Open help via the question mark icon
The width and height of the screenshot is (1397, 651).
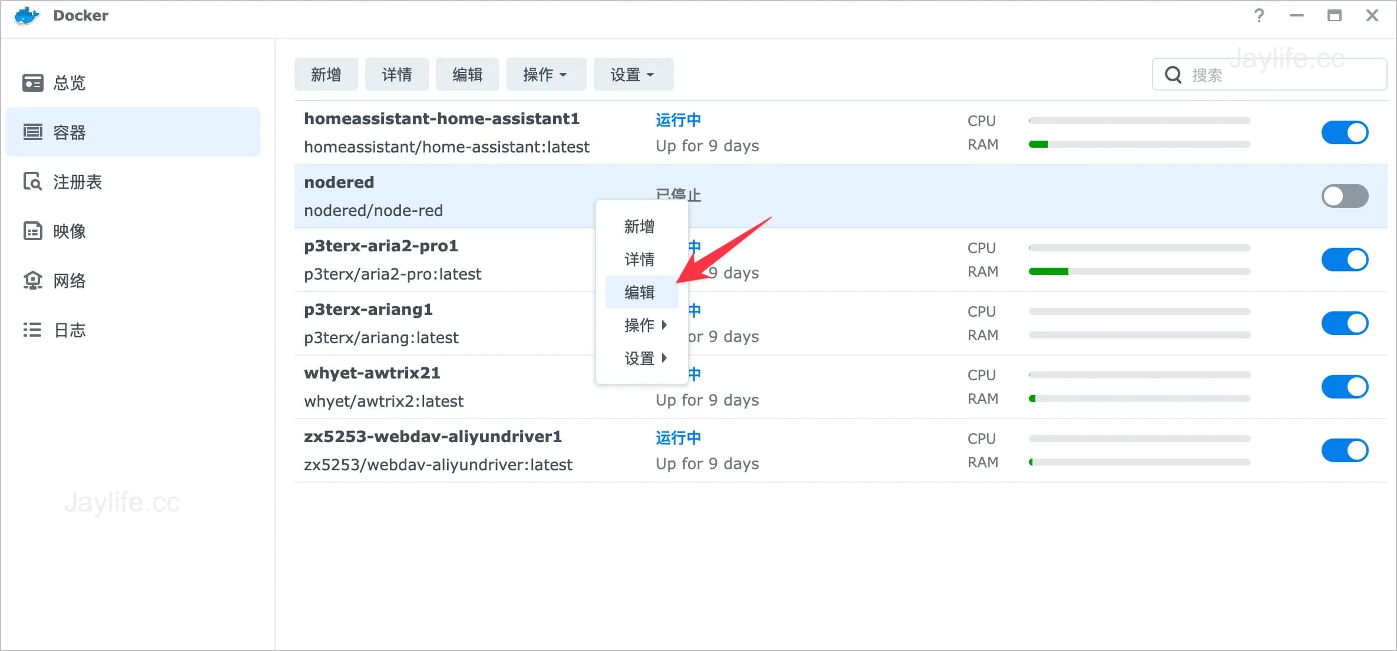pos(1259,16)
